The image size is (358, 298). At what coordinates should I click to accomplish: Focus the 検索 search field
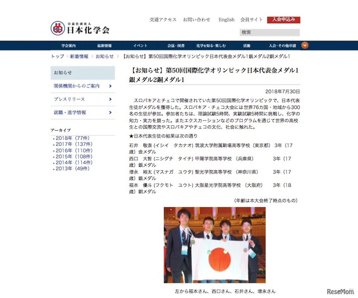point(270,32)
